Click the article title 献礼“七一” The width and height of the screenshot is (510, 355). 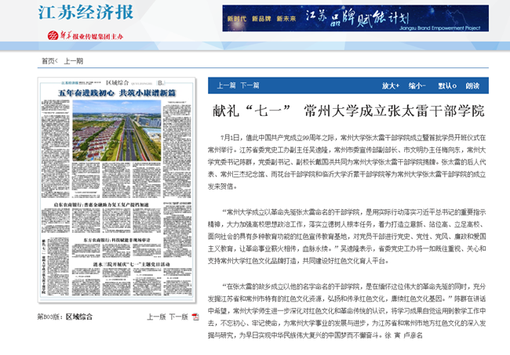tap(348, 110)
